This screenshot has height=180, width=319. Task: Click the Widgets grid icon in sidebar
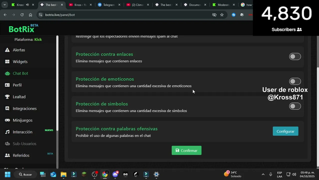tap(7, 61)
